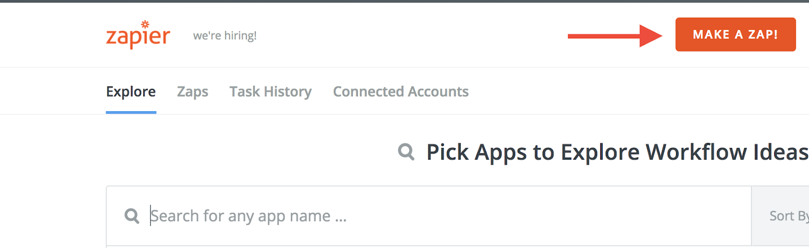
Task: Click the search icon inside app search box
Action: [x=132, y=216]
